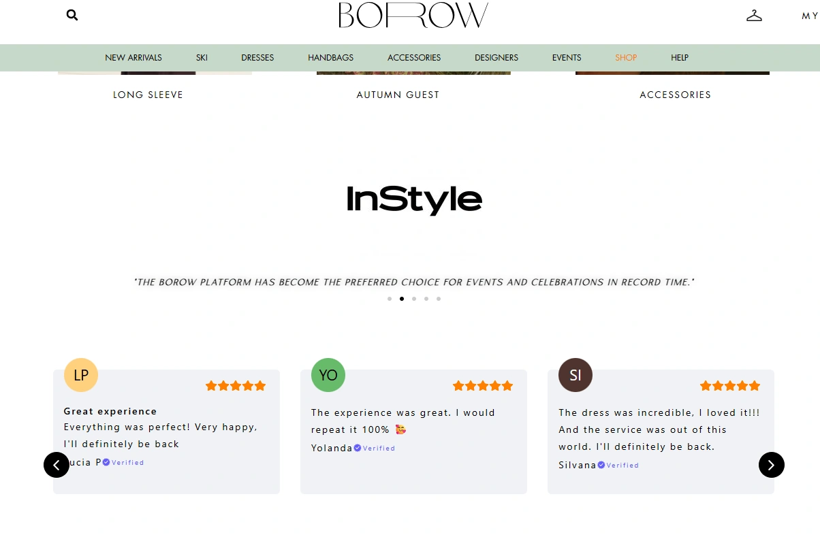Image resolution: width=820 pixels, height=537 pixels.
Task: Open the AUTUMN GUEST collection link
Action: tap(398, 95)
